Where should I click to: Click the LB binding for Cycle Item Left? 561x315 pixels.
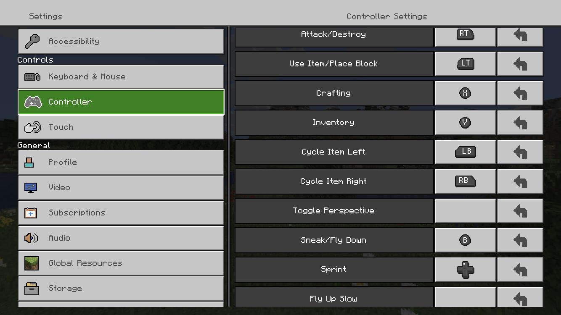[x=465, y=152]
